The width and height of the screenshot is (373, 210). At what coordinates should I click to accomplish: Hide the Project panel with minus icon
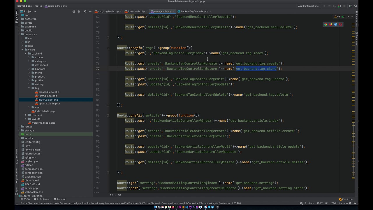90,11
